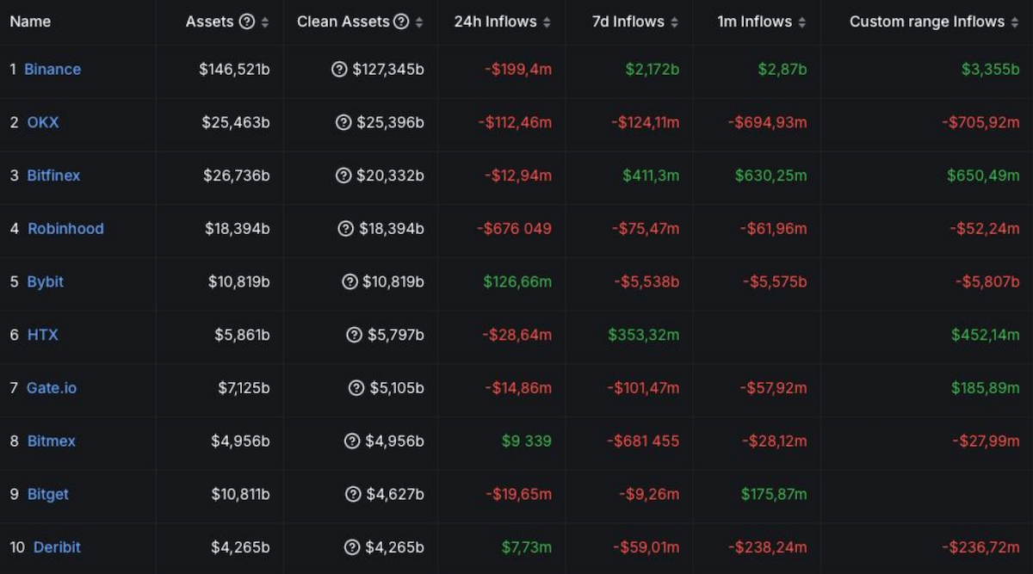Select the $411,3m 7d inflow value

[x=651, y=176]
